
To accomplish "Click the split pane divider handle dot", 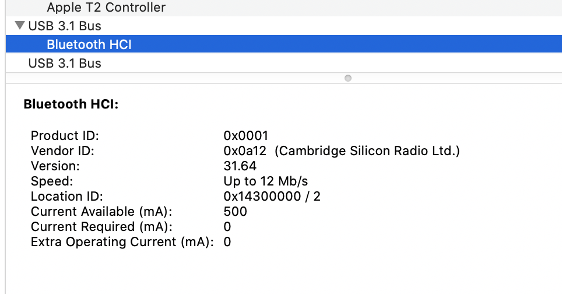I will pyautogui.click(x=347, y=78).
